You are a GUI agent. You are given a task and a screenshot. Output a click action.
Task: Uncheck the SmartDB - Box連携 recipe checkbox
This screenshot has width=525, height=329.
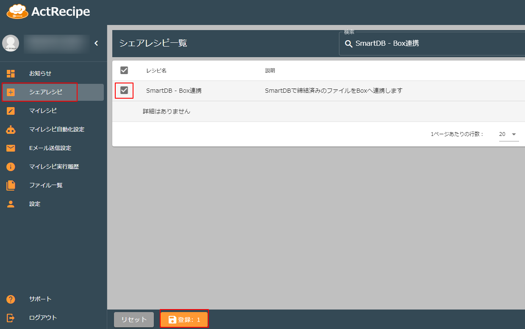pos(124,91)
